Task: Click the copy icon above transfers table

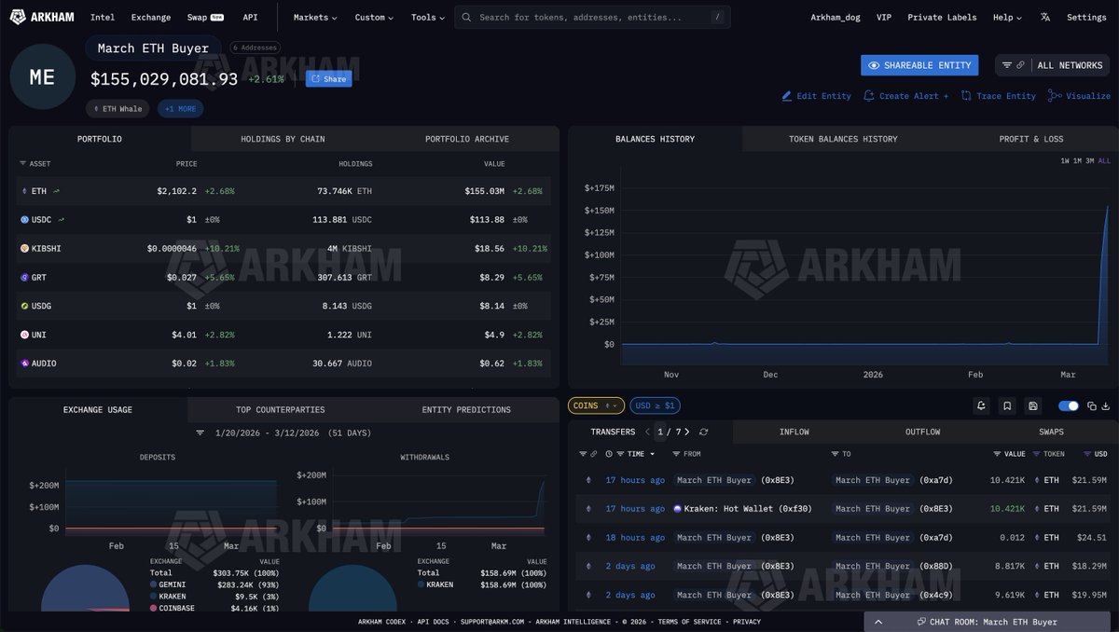Action: click(1092, 405)
